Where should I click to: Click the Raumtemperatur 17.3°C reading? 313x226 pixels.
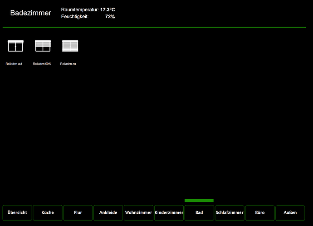(88, 9)
